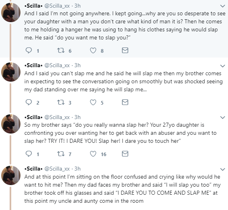Open the 3h timestamp on the last tweet

pos(77,169)
